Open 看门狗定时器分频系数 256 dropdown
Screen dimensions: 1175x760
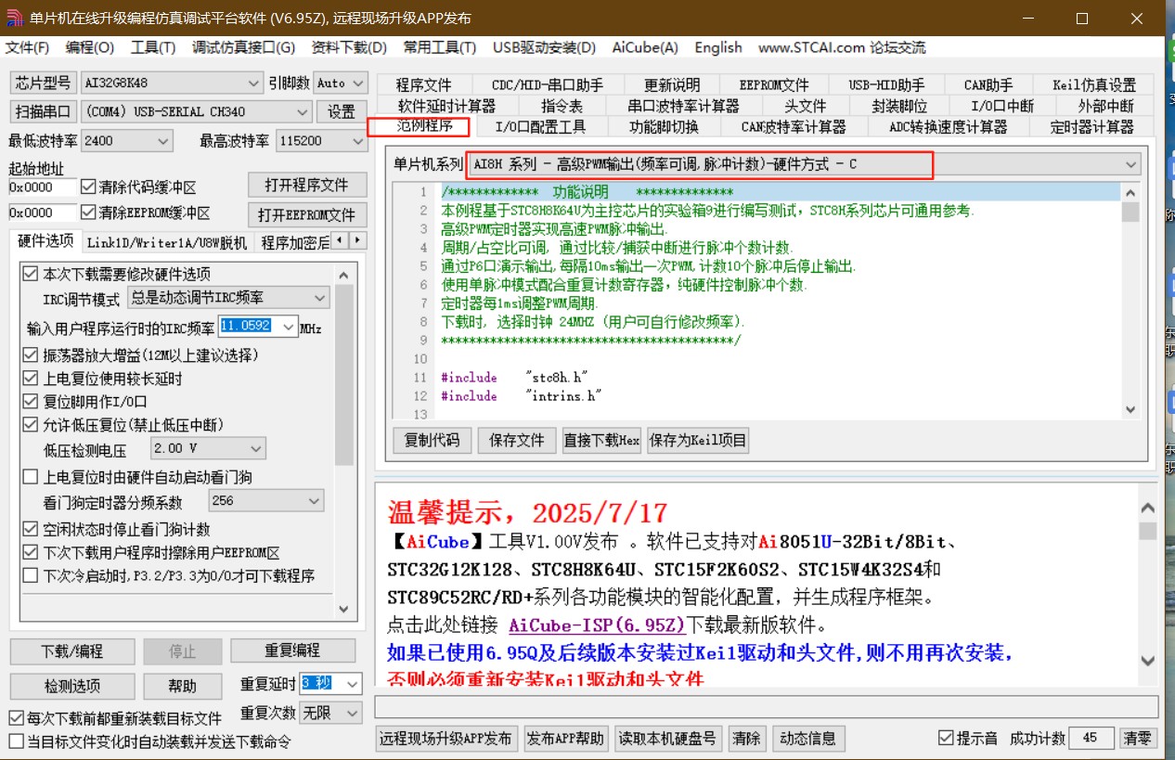tap(266, 501)
